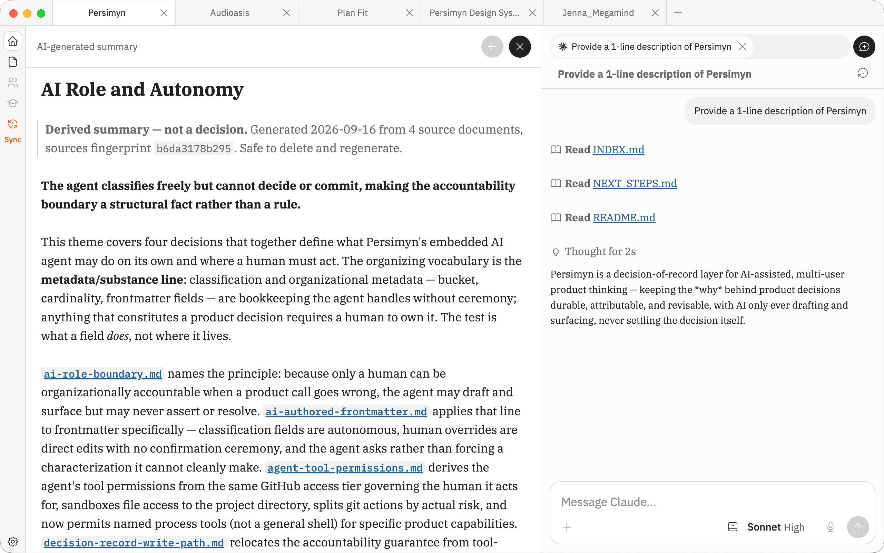The image size is (884, 553).
Task: Open the INDEX.md link
Action: (618, 149)
